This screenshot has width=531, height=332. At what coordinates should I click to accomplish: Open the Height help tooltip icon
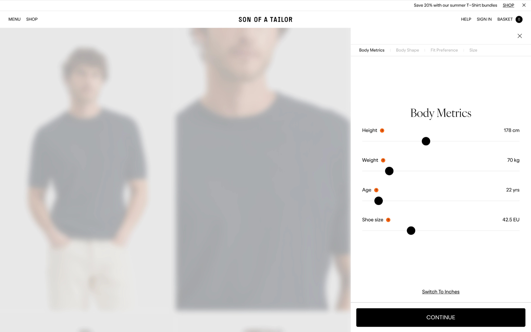point(382,130)
